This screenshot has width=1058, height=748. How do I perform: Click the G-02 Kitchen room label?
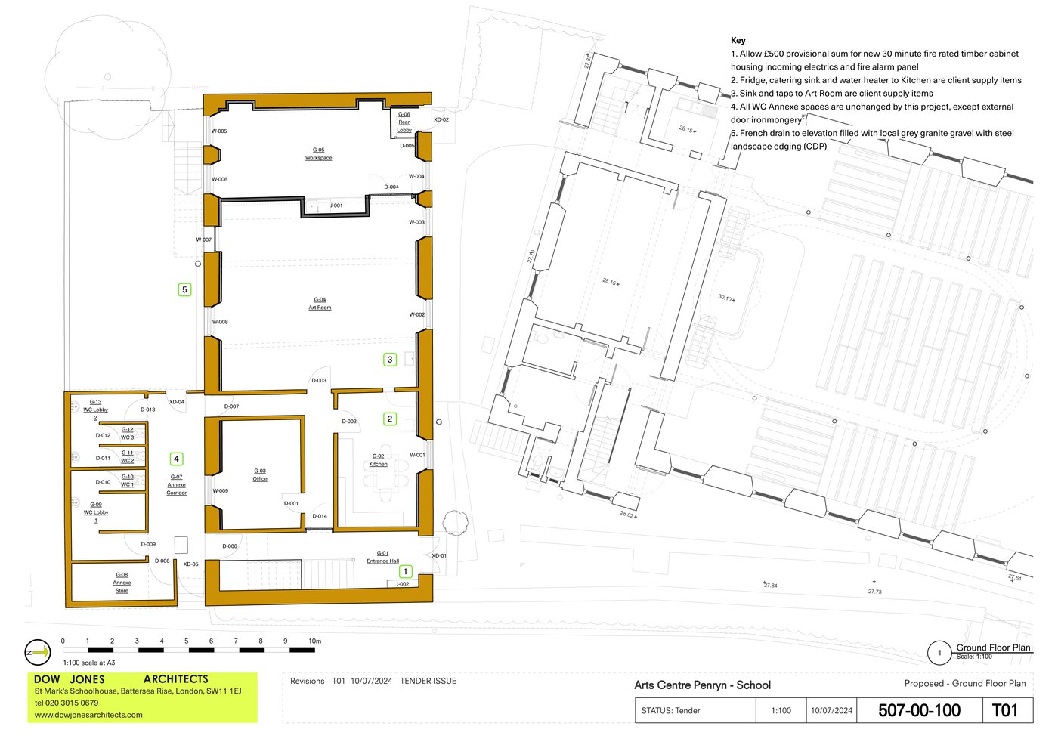pos(378,459)
